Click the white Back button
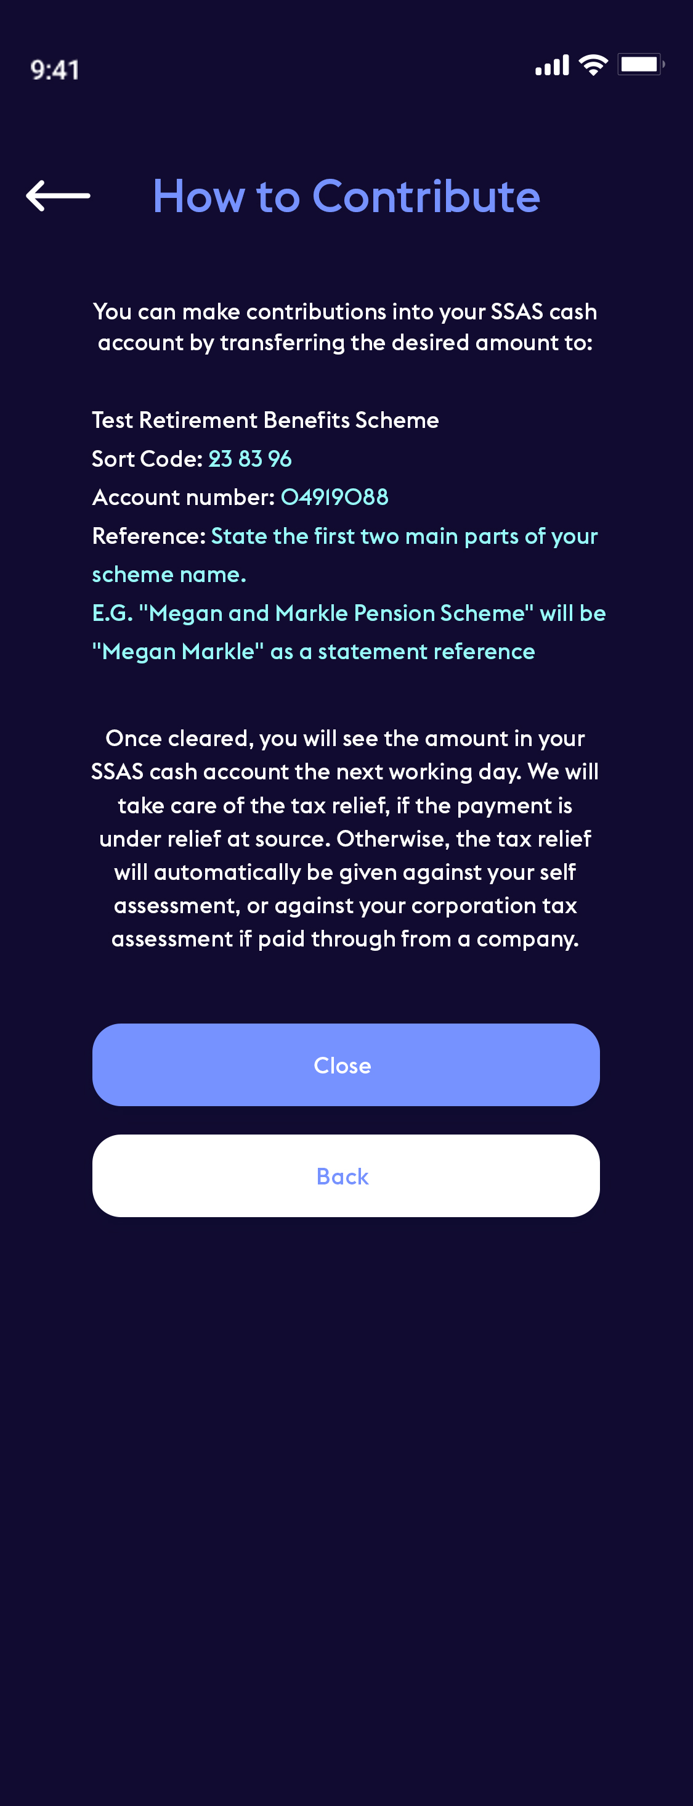693x1806 pixels. 346,1175
